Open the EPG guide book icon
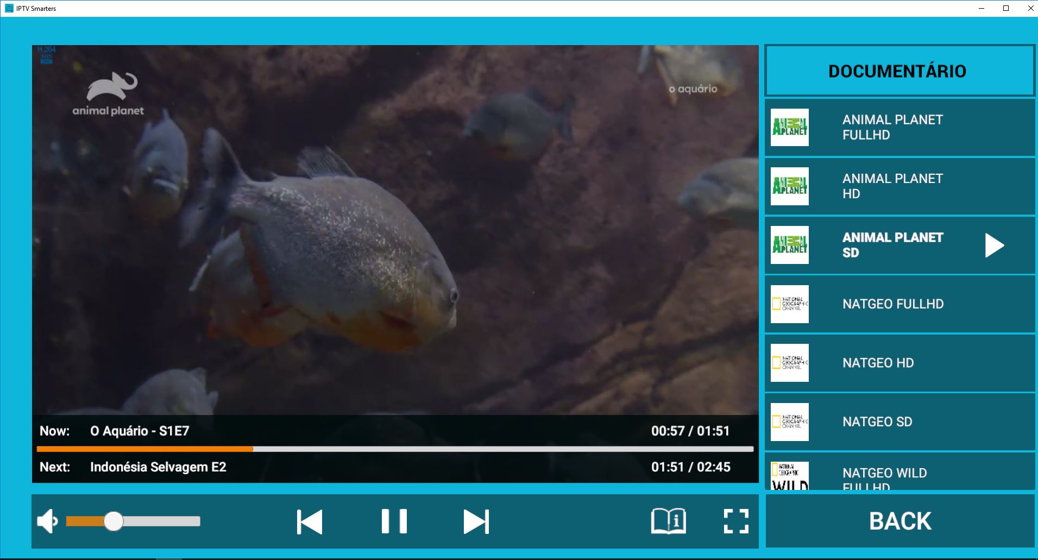 (x=669, y=521)
